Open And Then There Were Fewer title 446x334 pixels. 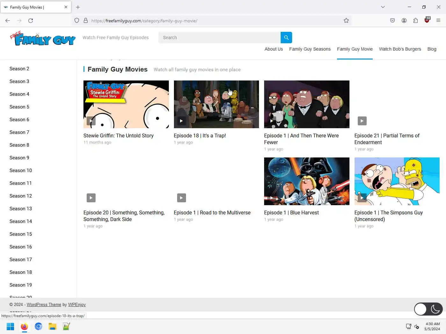pos(301,139)
